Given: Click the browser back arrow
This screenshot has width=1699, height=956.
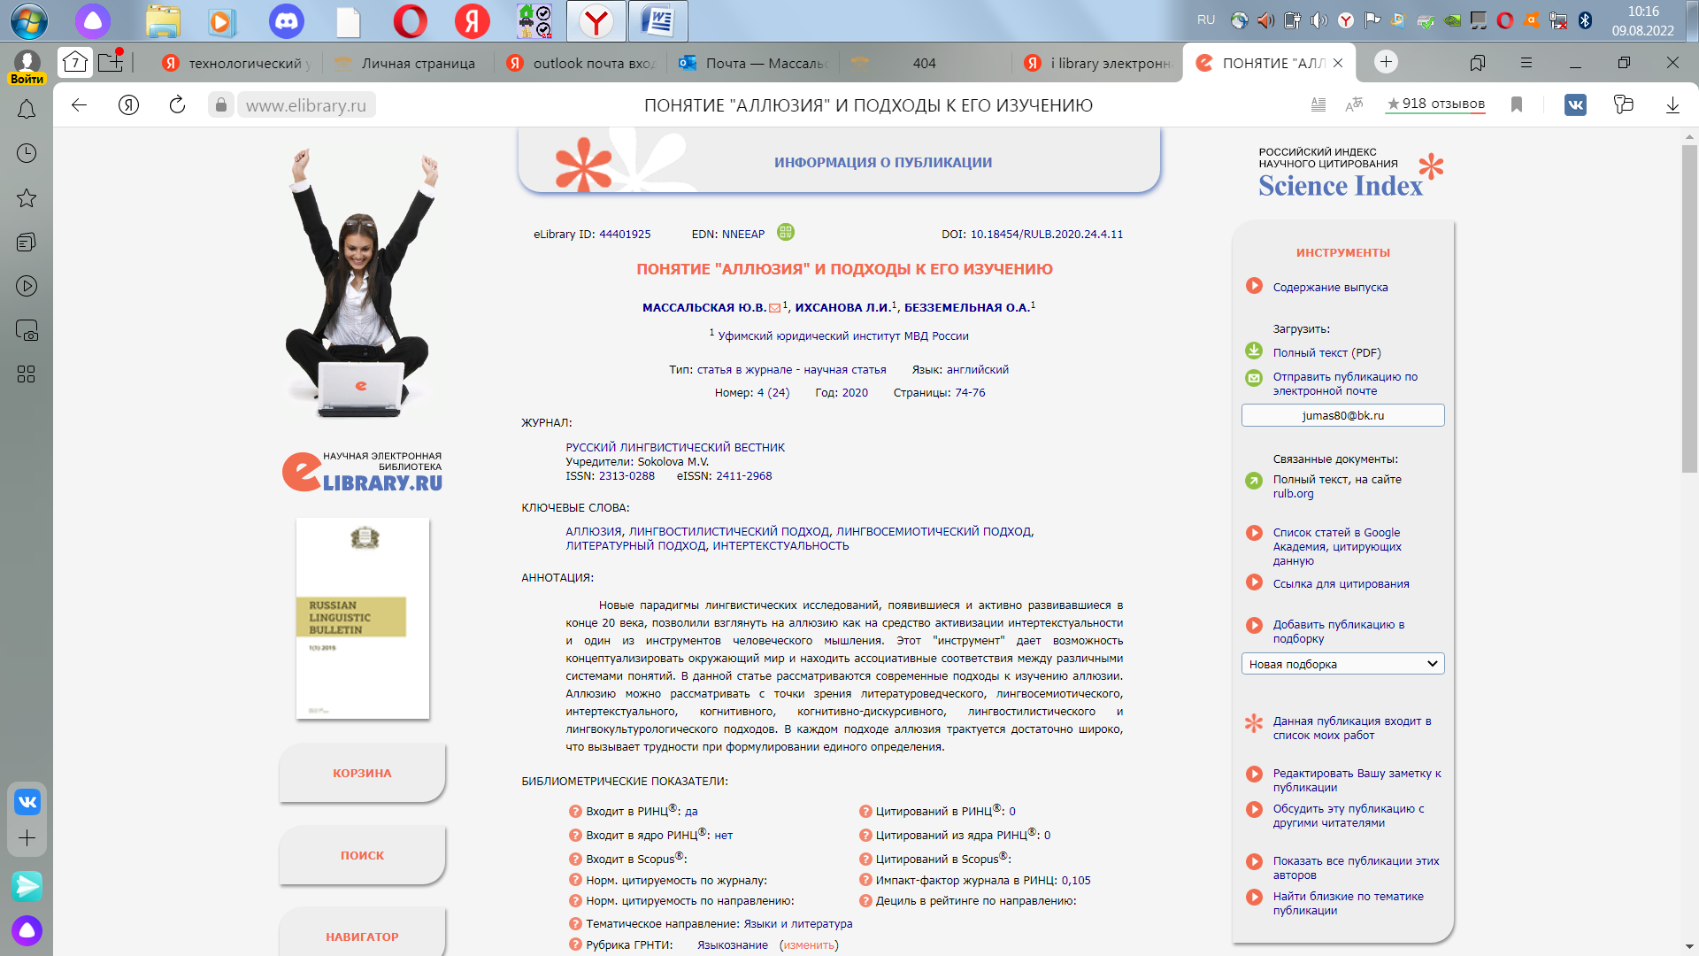Looking at the screenshot, I should pyautogui.click(x=80, y=105).
